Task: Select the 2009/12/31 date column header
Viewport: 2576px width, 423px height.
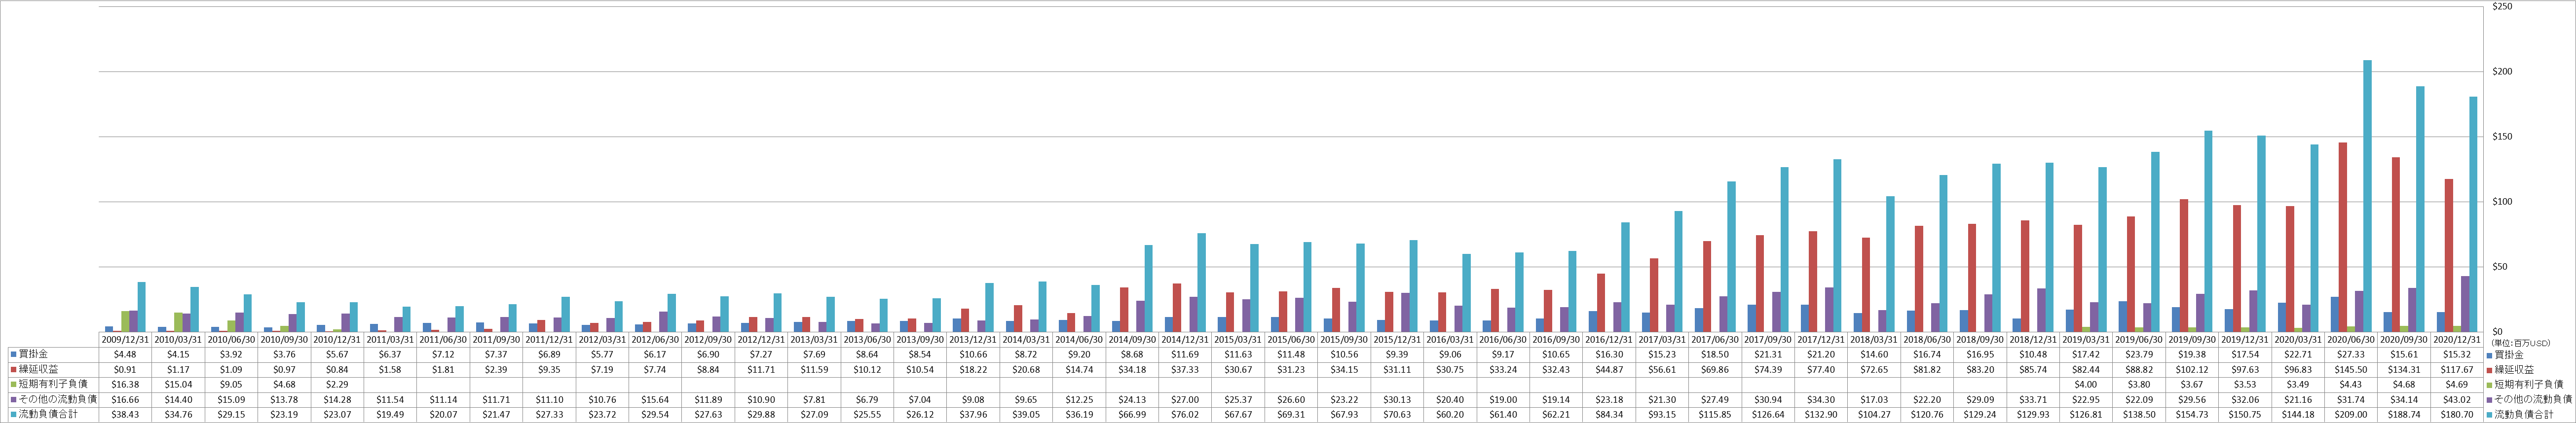Action: tap(125, 339)
